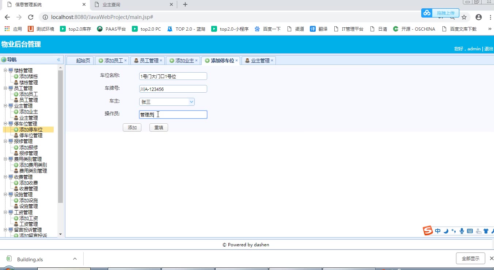
Task: Open the 车主 dropdown showing 张三
Action: pos(191,102)
